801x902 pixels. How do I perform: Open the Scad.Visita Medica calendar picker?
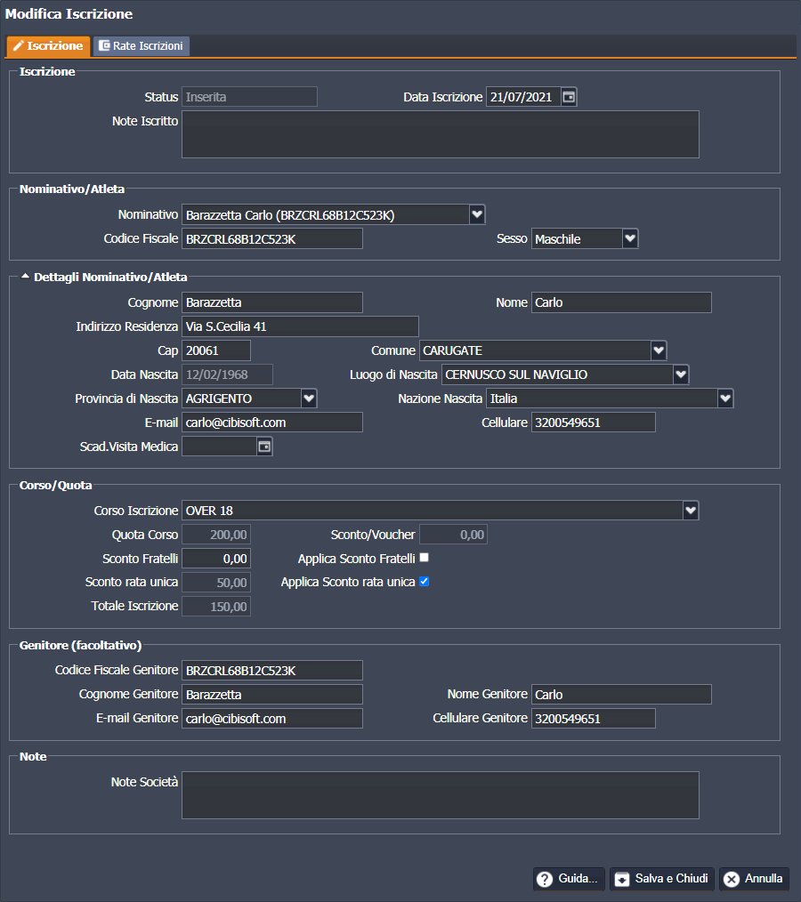tap(264, 447)
